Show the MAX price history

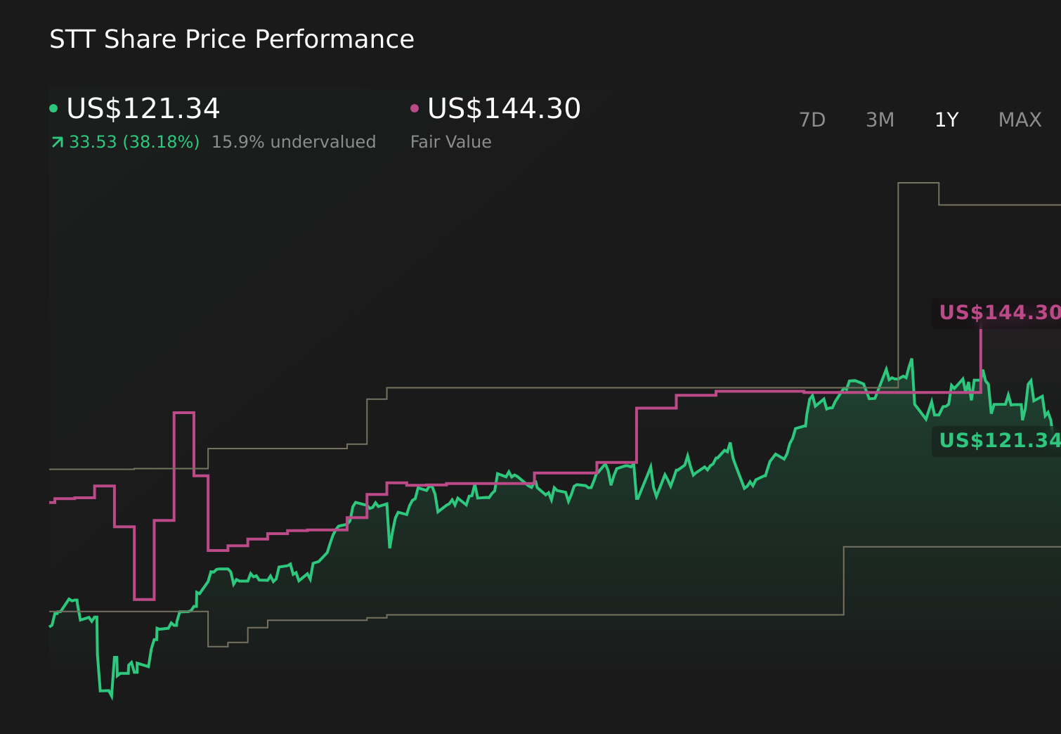tap(1020, 120)
